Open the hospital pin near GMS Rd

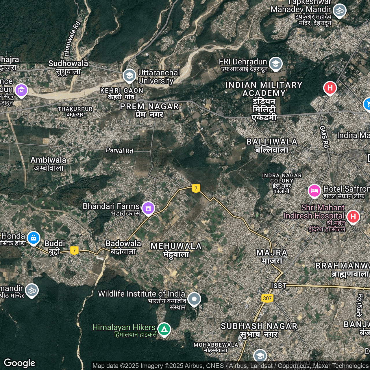tap(330, 88)
